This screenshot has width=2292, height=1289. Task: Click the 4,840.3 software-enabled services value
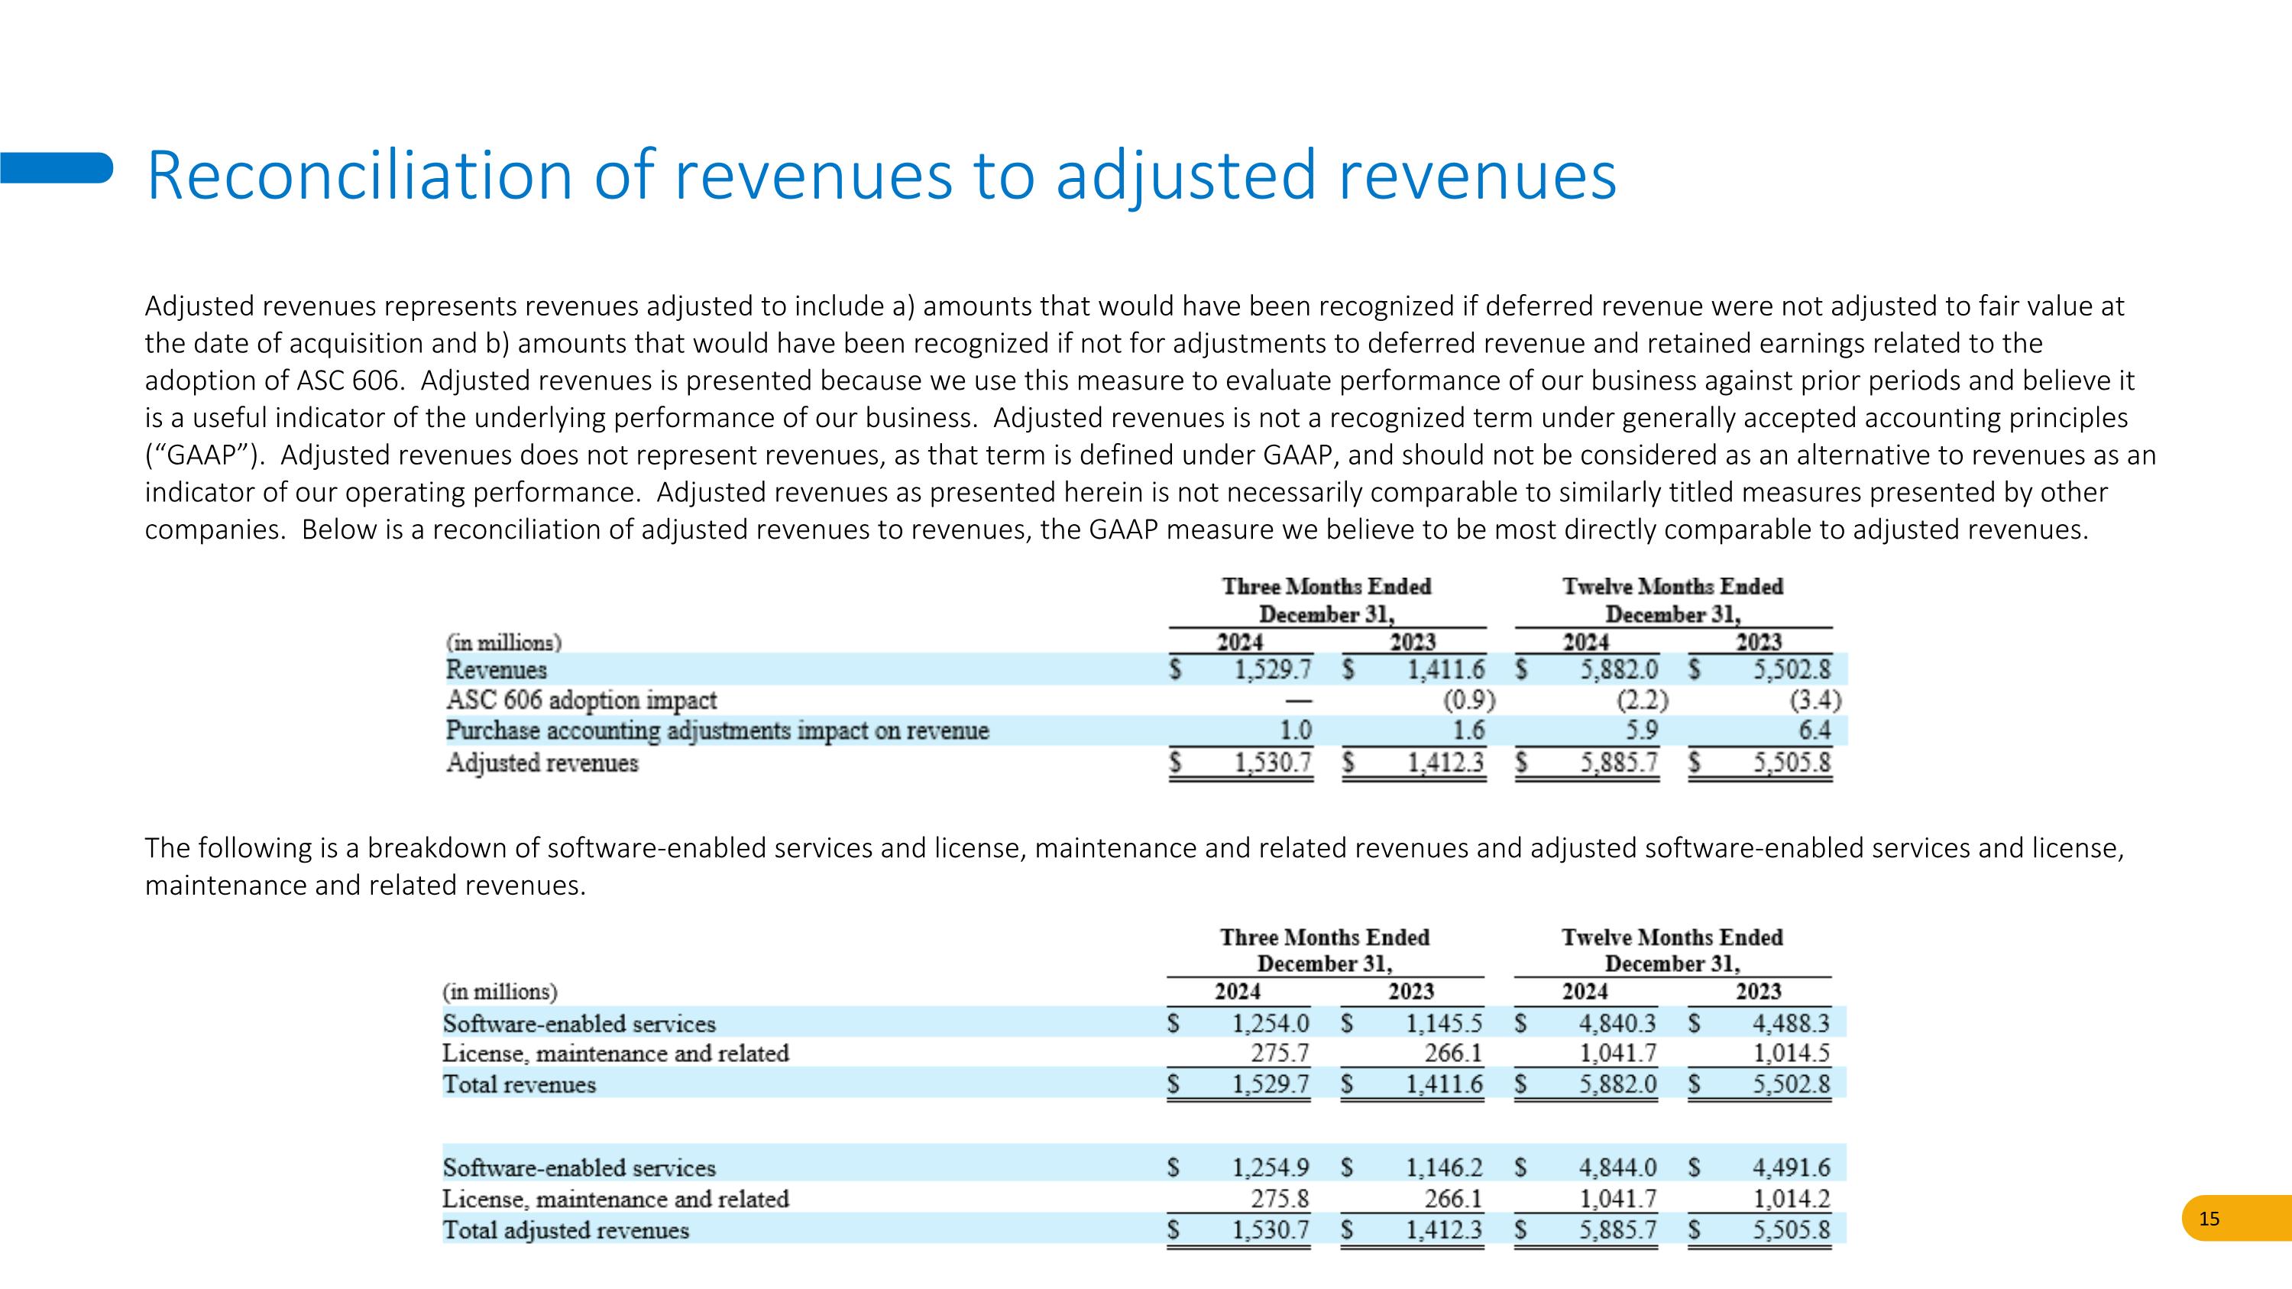[1617, 1024]
